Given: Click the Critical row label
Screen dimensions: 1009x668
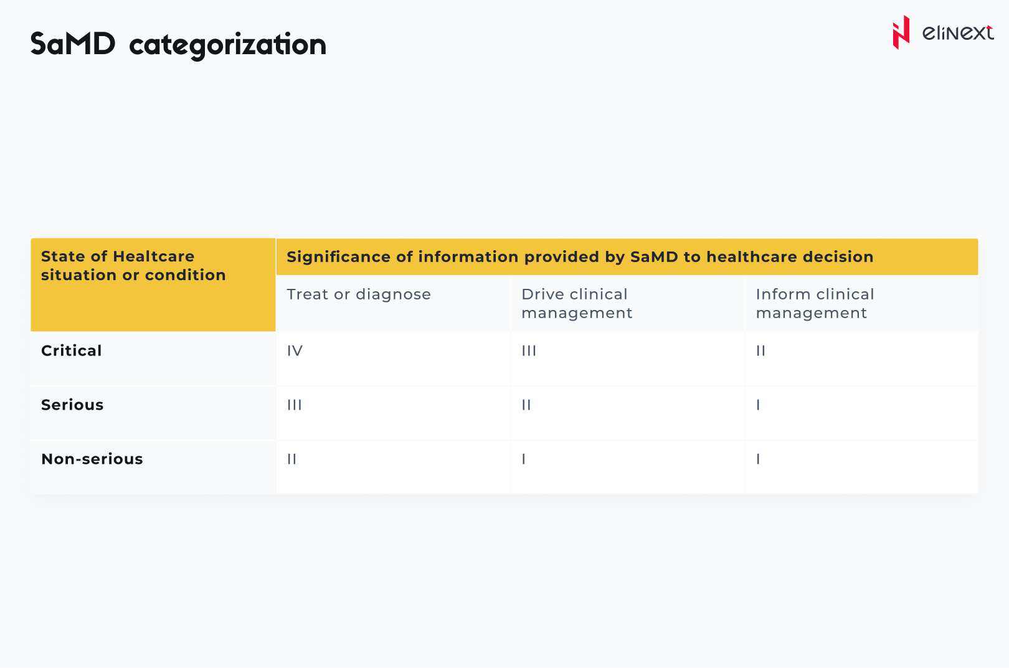Looking at the screenshot, I should point(72,351).
